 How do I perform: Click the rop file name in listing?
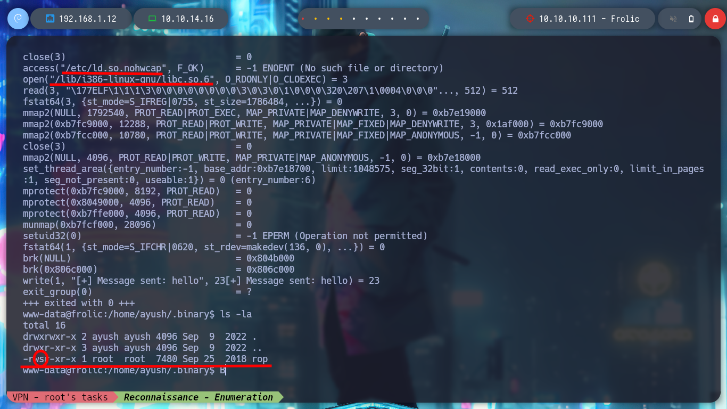[x=260, y=359]
